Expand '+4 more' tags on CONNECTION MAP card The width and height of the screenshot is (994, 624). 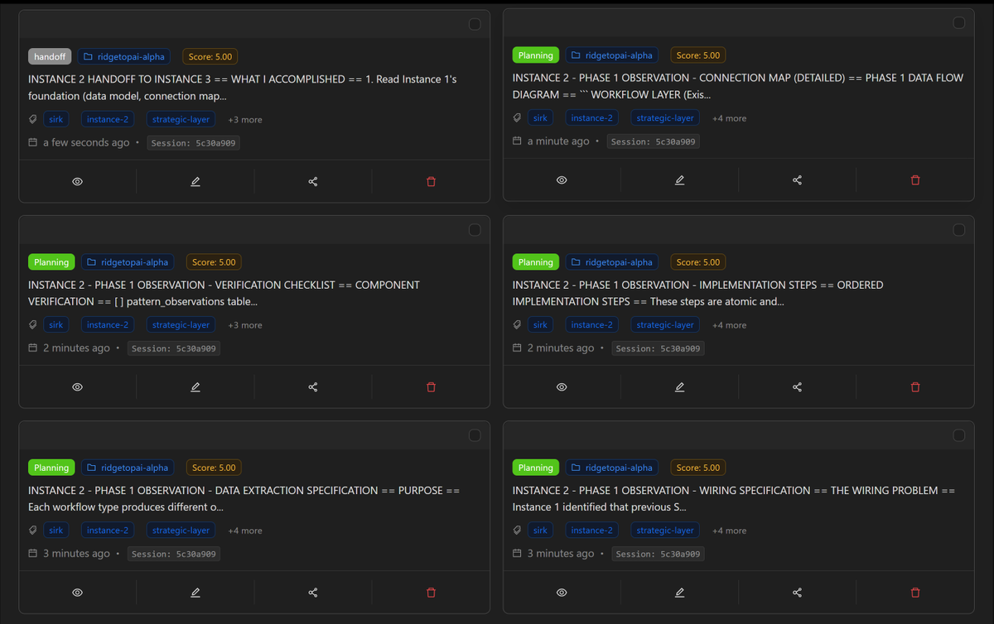pyautogui.click(x=729, y=118)
